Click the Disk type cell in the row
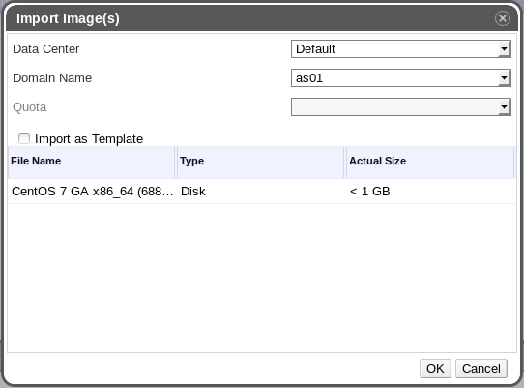This screenshot has height=388, width=524. [192, 192]
